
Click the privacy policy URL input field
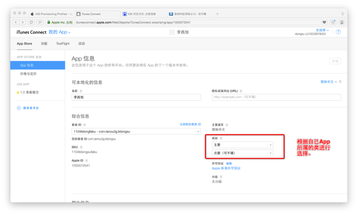coord(276,97)
